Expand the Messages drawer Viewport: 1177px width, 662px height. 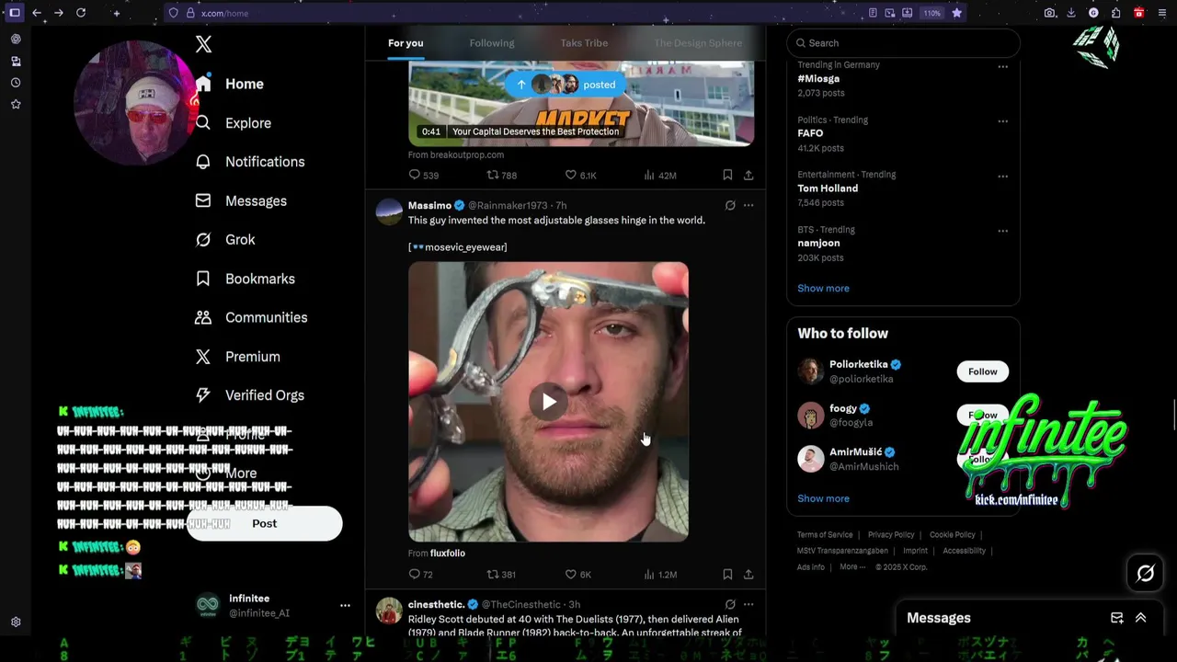coord(1140,618)
